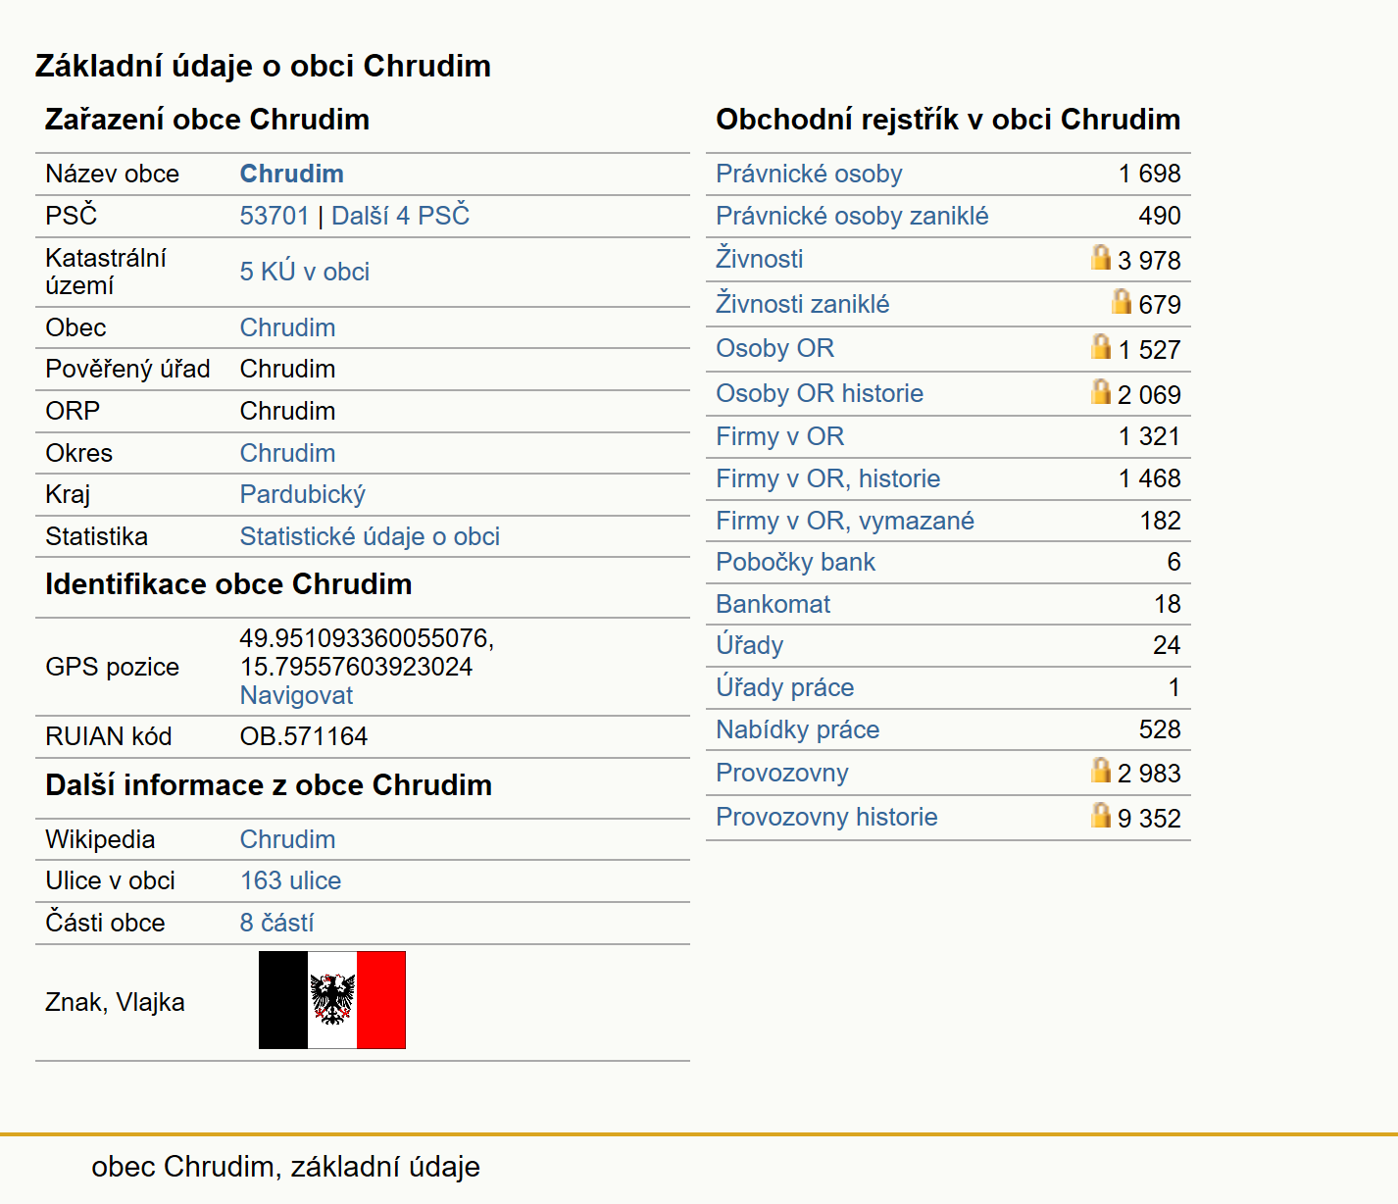The image size is (1398, 1204).
Task: Click the lock icon in Osoby OR historie row
Action: [x=1101, y=391]
